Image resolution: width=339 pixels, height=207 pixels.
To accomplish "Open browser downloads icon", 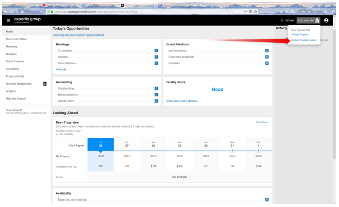I will point(281,12).
